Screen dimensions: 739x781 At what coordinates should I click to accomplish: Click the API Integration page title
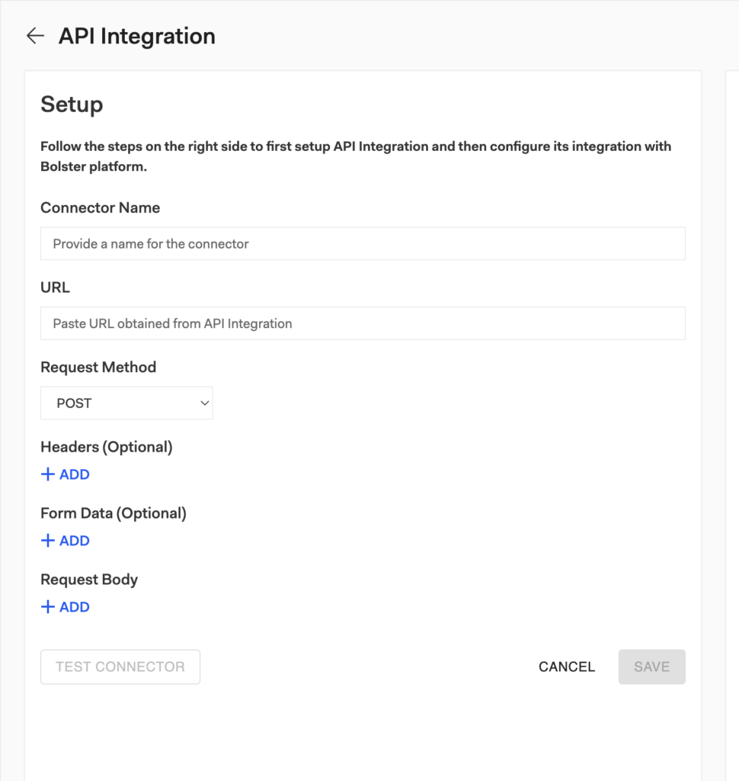click(x=137, y=37)
